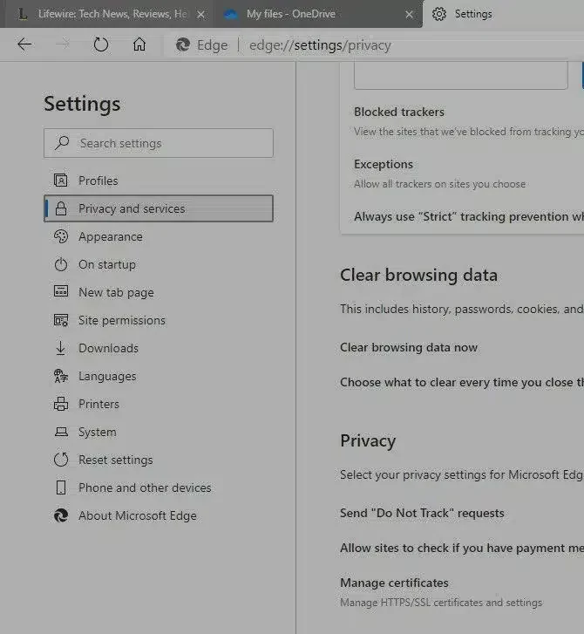Open Profiles settings section
The image size is (584, 634).
(159, 181)
